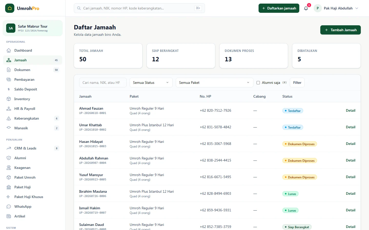Click the Manasik icon

pyautogui.click(x=9, y=128)
